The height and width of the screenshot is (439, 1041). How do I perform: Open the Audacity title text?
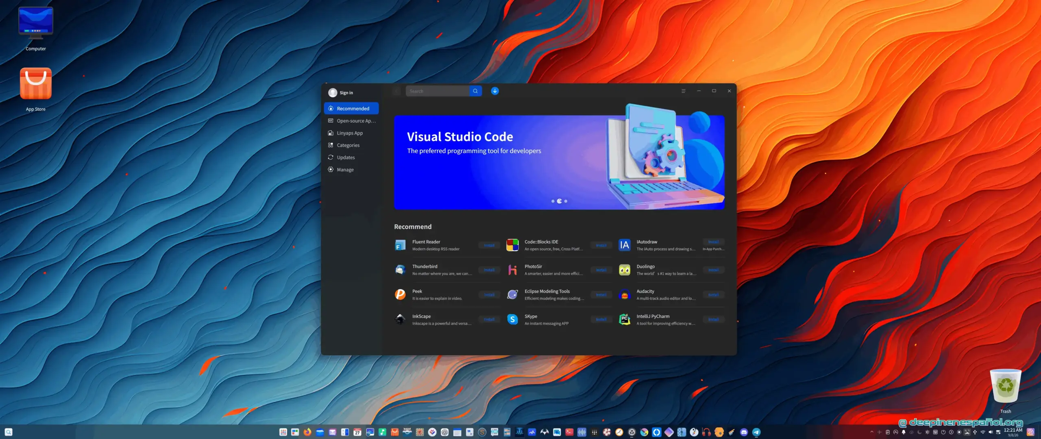tap(645, 291)
